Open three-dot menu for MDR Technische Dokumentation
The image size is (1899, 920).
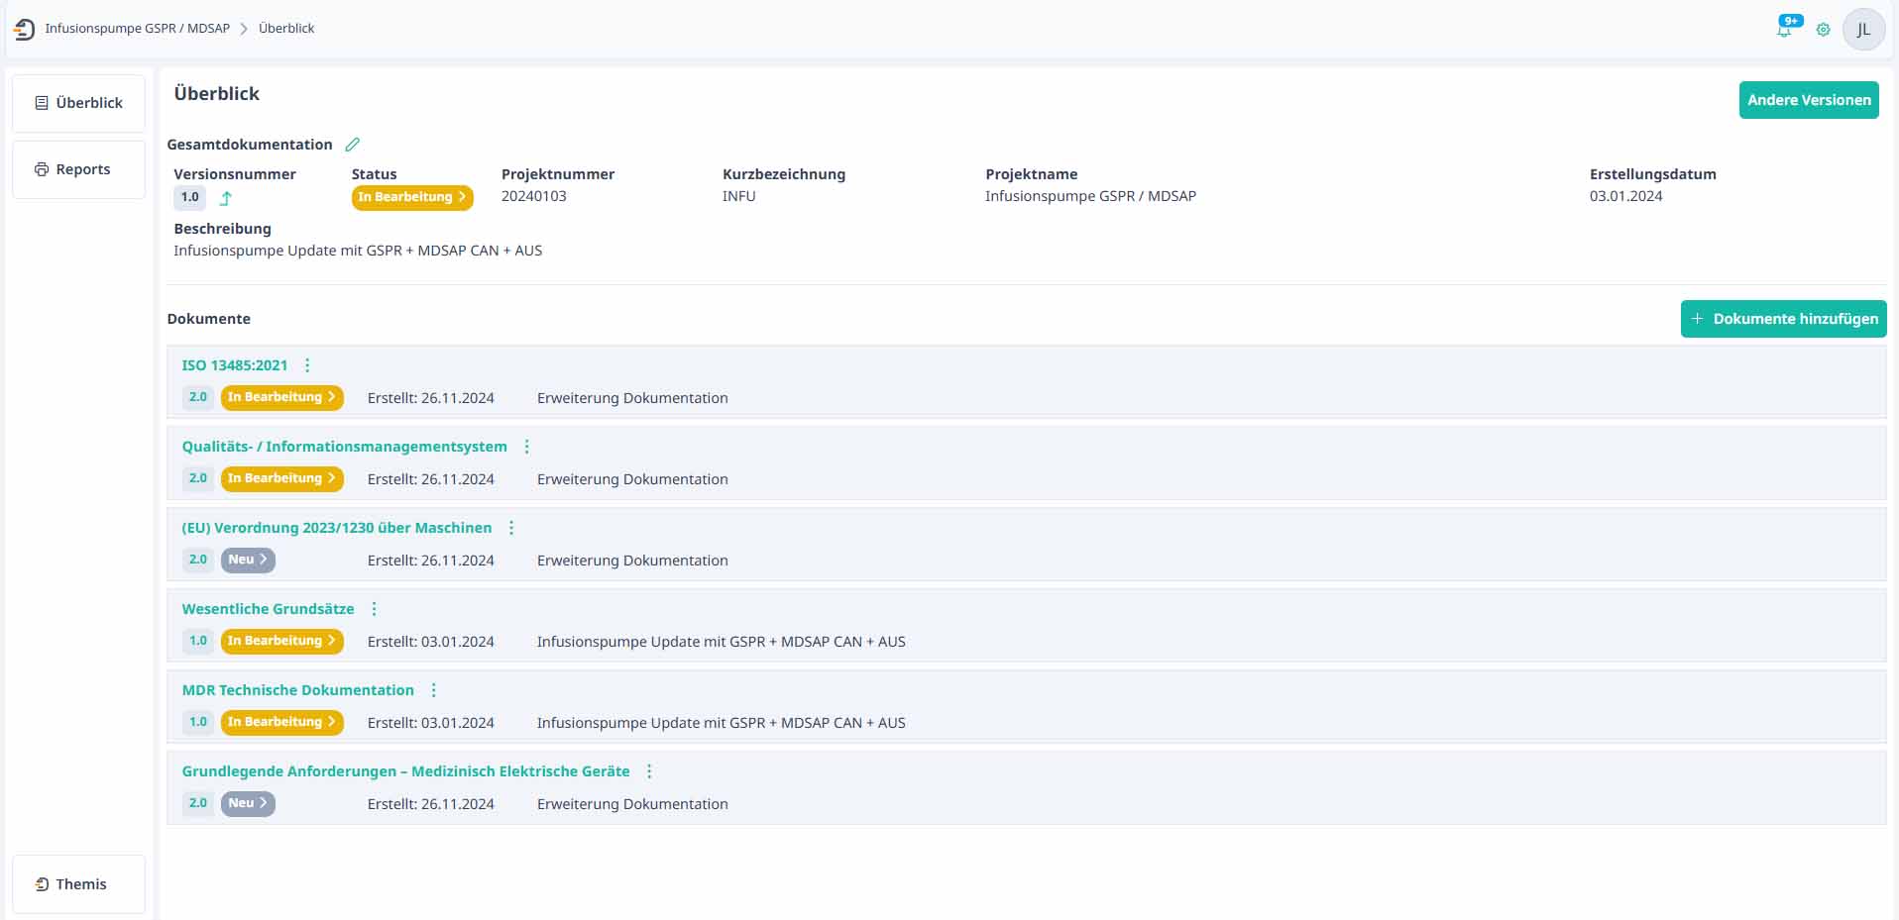[433, 690]
